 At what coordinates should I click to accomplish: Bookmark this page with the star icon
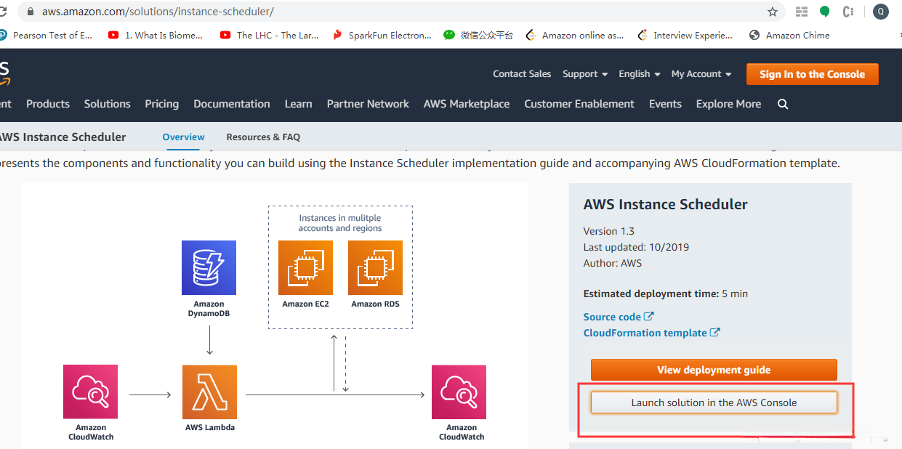[x=773, y=12]
